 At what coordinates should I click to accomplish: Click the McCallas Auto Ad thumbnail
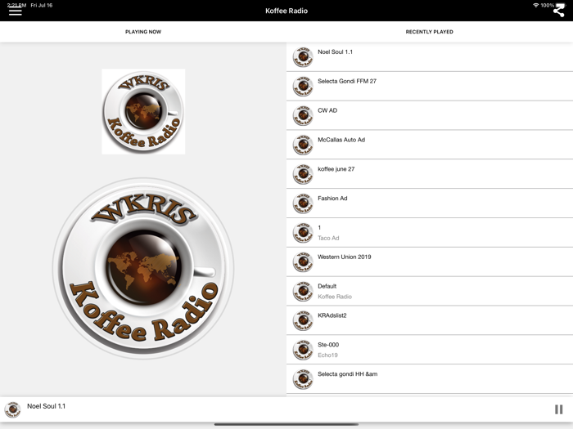(303, 145)
